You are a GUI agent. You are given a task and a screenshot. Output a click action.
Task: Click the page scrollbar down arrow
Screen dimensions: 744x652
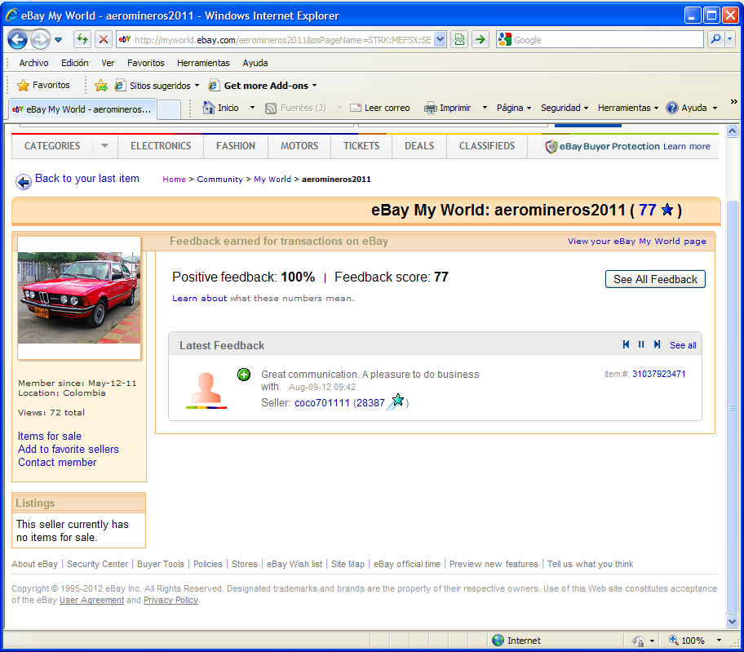[x=732, y=621]
